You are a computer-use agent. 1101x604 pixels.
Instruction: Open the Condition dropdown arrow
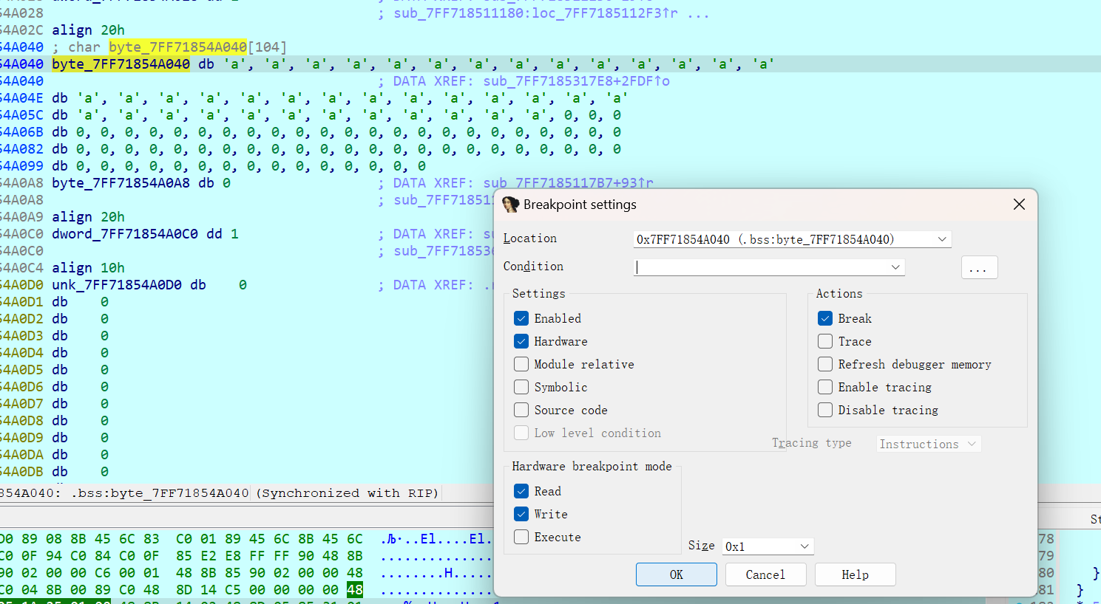[x=895, y=267]
